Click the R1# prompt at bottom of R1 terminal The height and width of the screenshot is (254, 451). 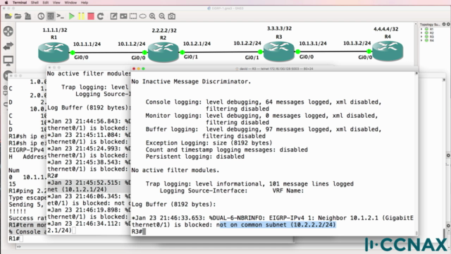point(14,238)
